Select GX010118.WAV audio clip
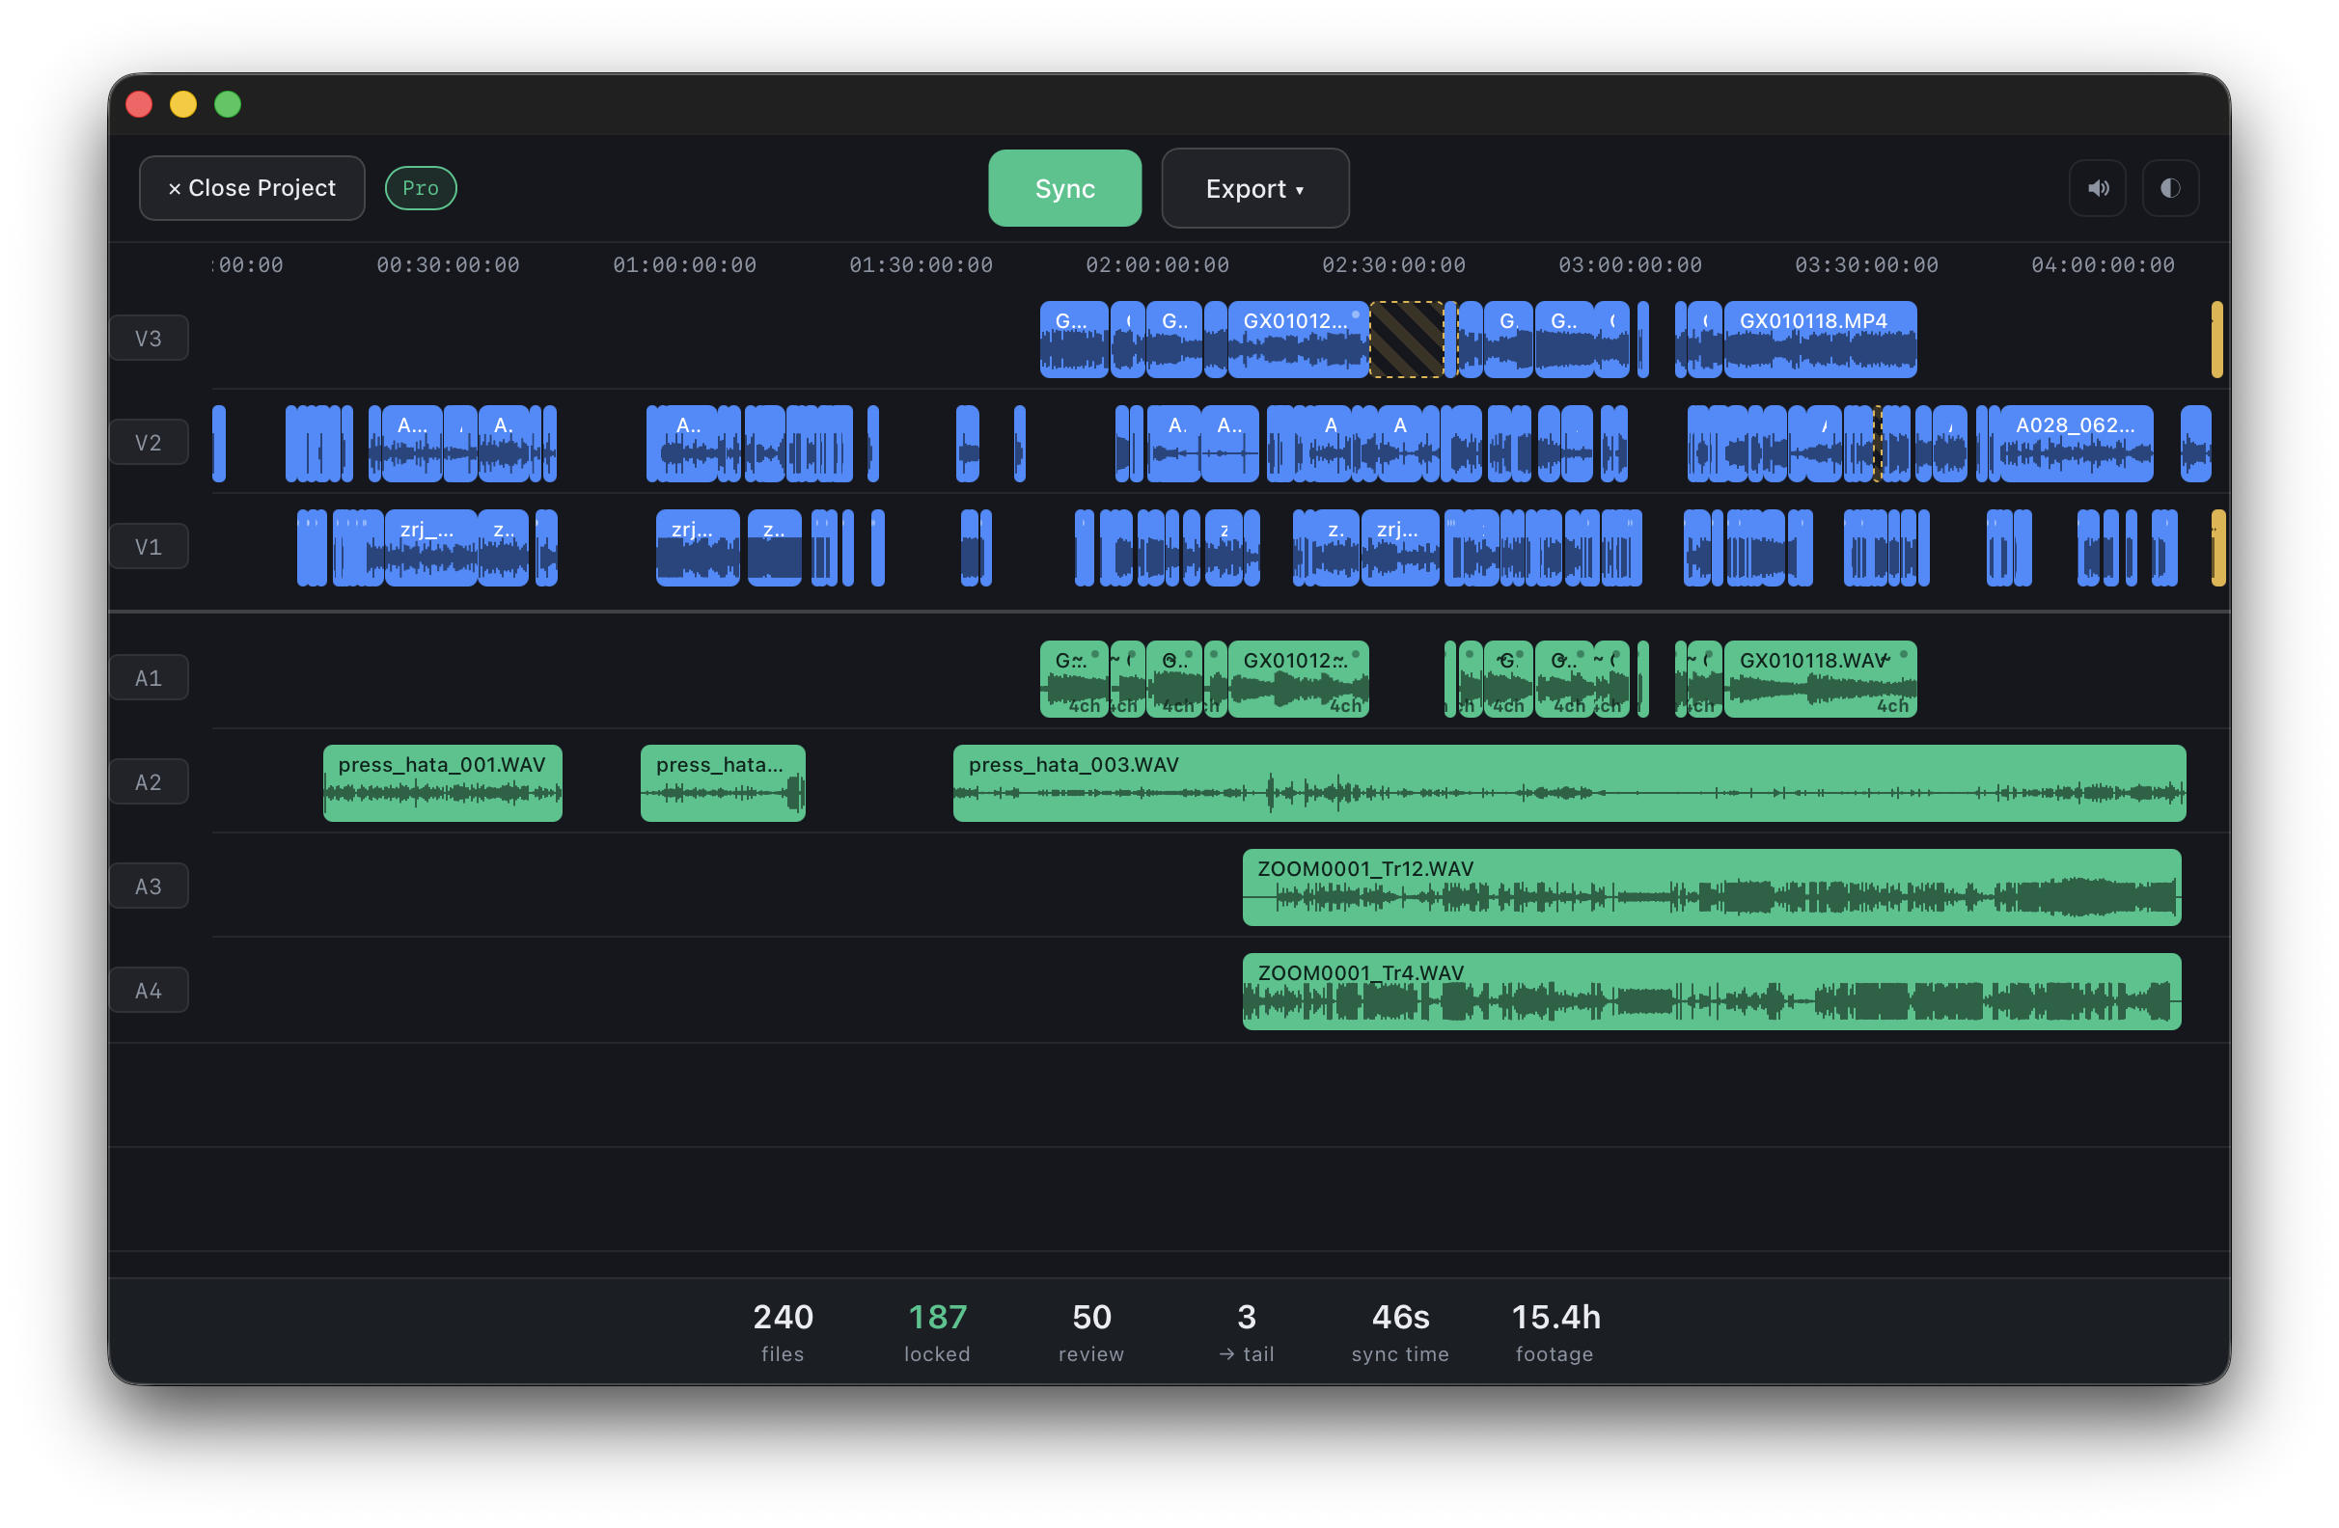This screenshot has width=2339, height=1528. point(1820,679)
